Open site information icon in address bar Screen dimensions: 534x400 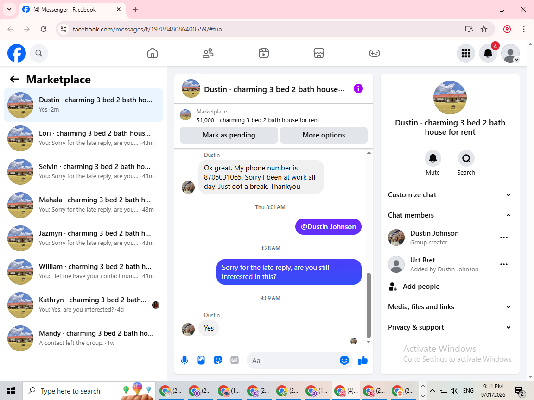click(64, 29)
